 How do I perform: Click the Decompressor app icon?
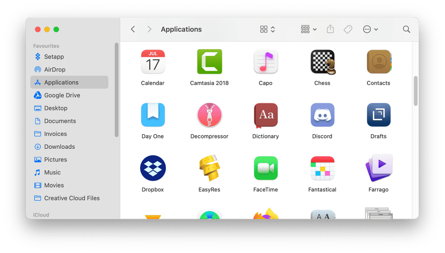coord(209,115)
